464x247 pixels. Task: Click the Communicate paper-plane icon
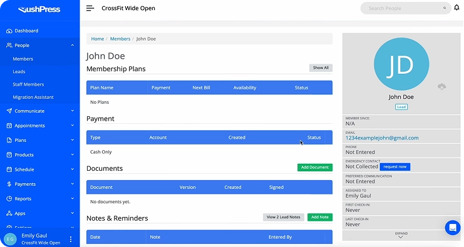[x=9, y=111]
